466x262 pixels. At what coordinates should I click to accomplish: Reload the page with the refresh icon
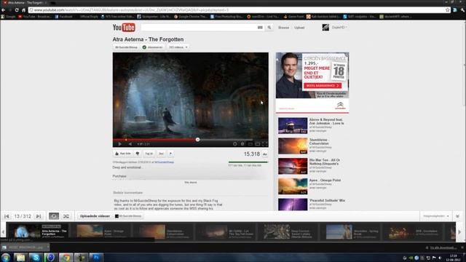(x=17, y=9)
